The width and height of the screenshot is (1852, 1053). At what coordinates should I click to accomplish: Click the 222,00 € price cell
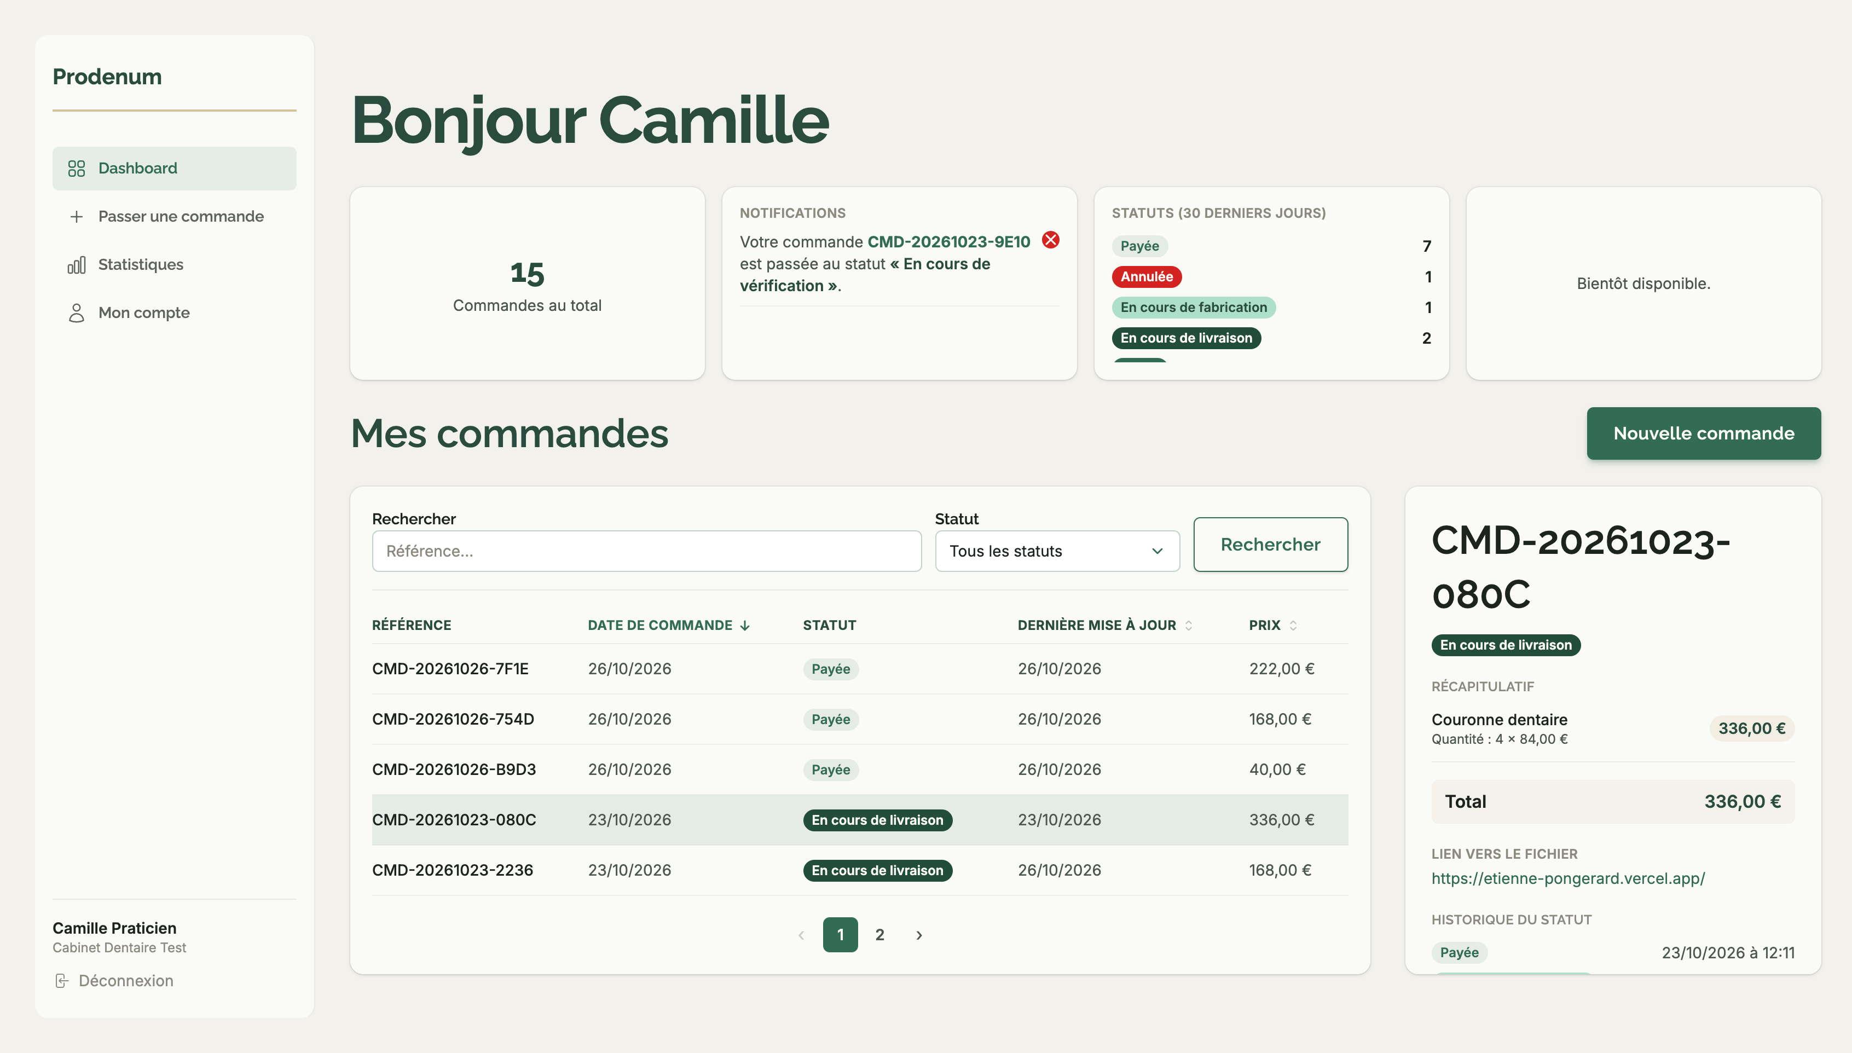(1281, 669)
